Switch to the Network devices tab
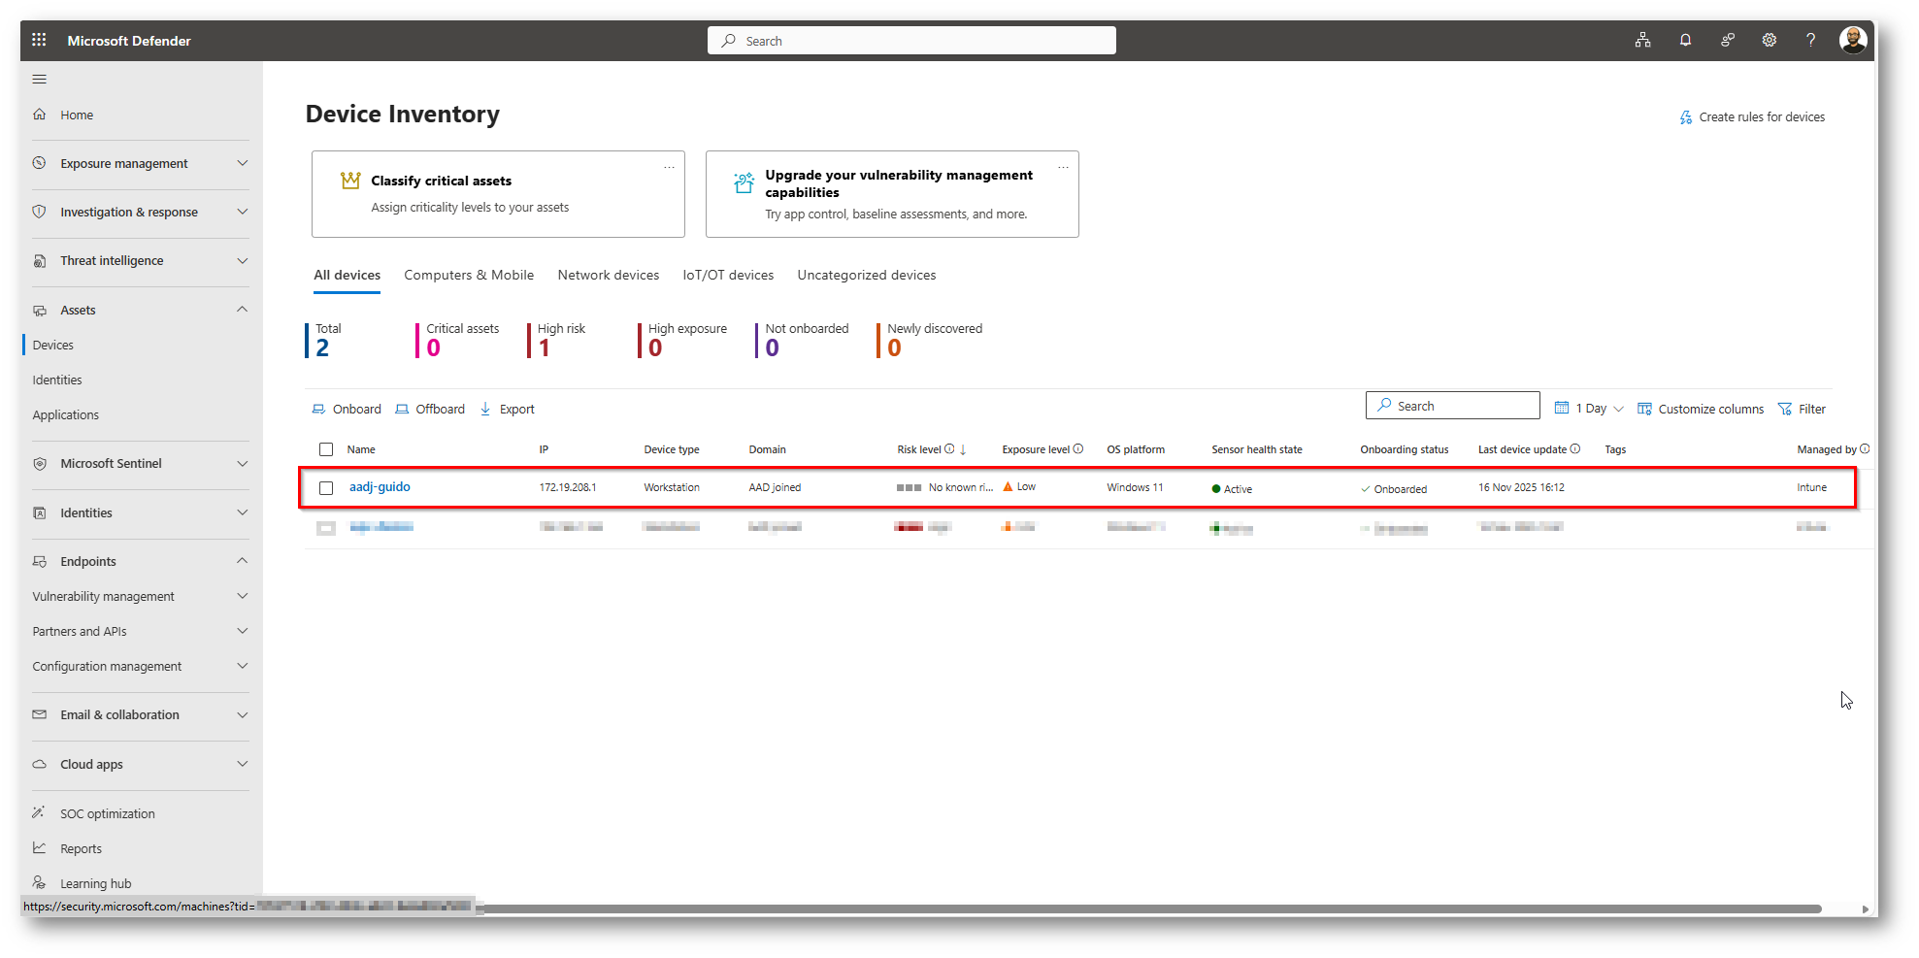 [x=609, y=276]
